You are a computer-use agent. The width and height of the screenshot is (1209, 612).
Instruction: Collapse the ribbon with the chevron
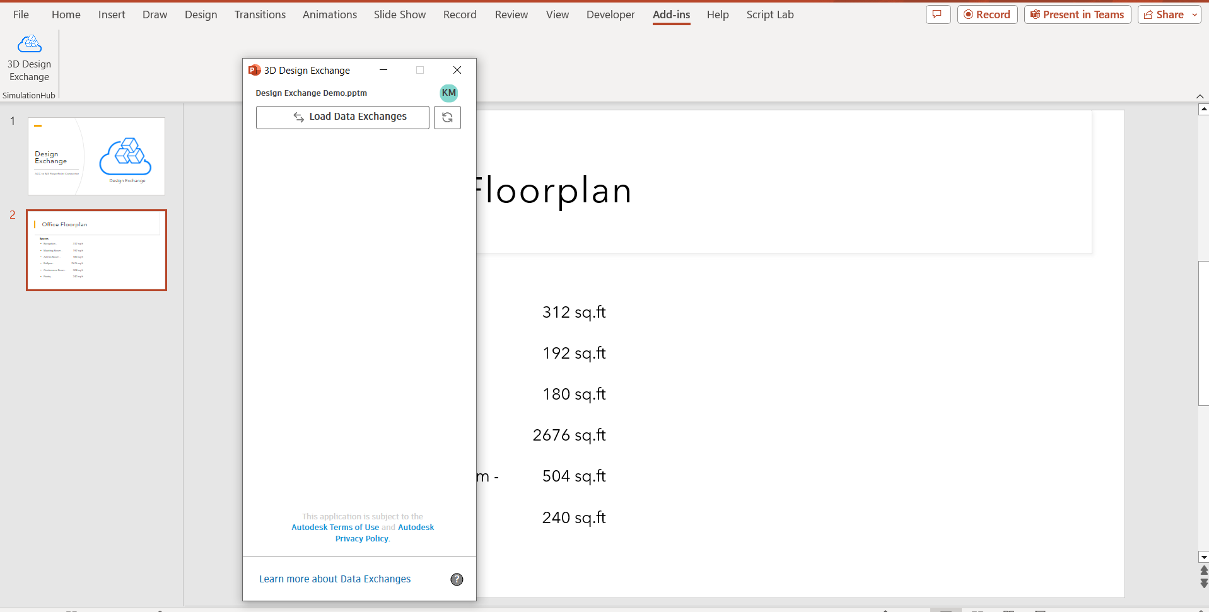tap(1200, 96)
